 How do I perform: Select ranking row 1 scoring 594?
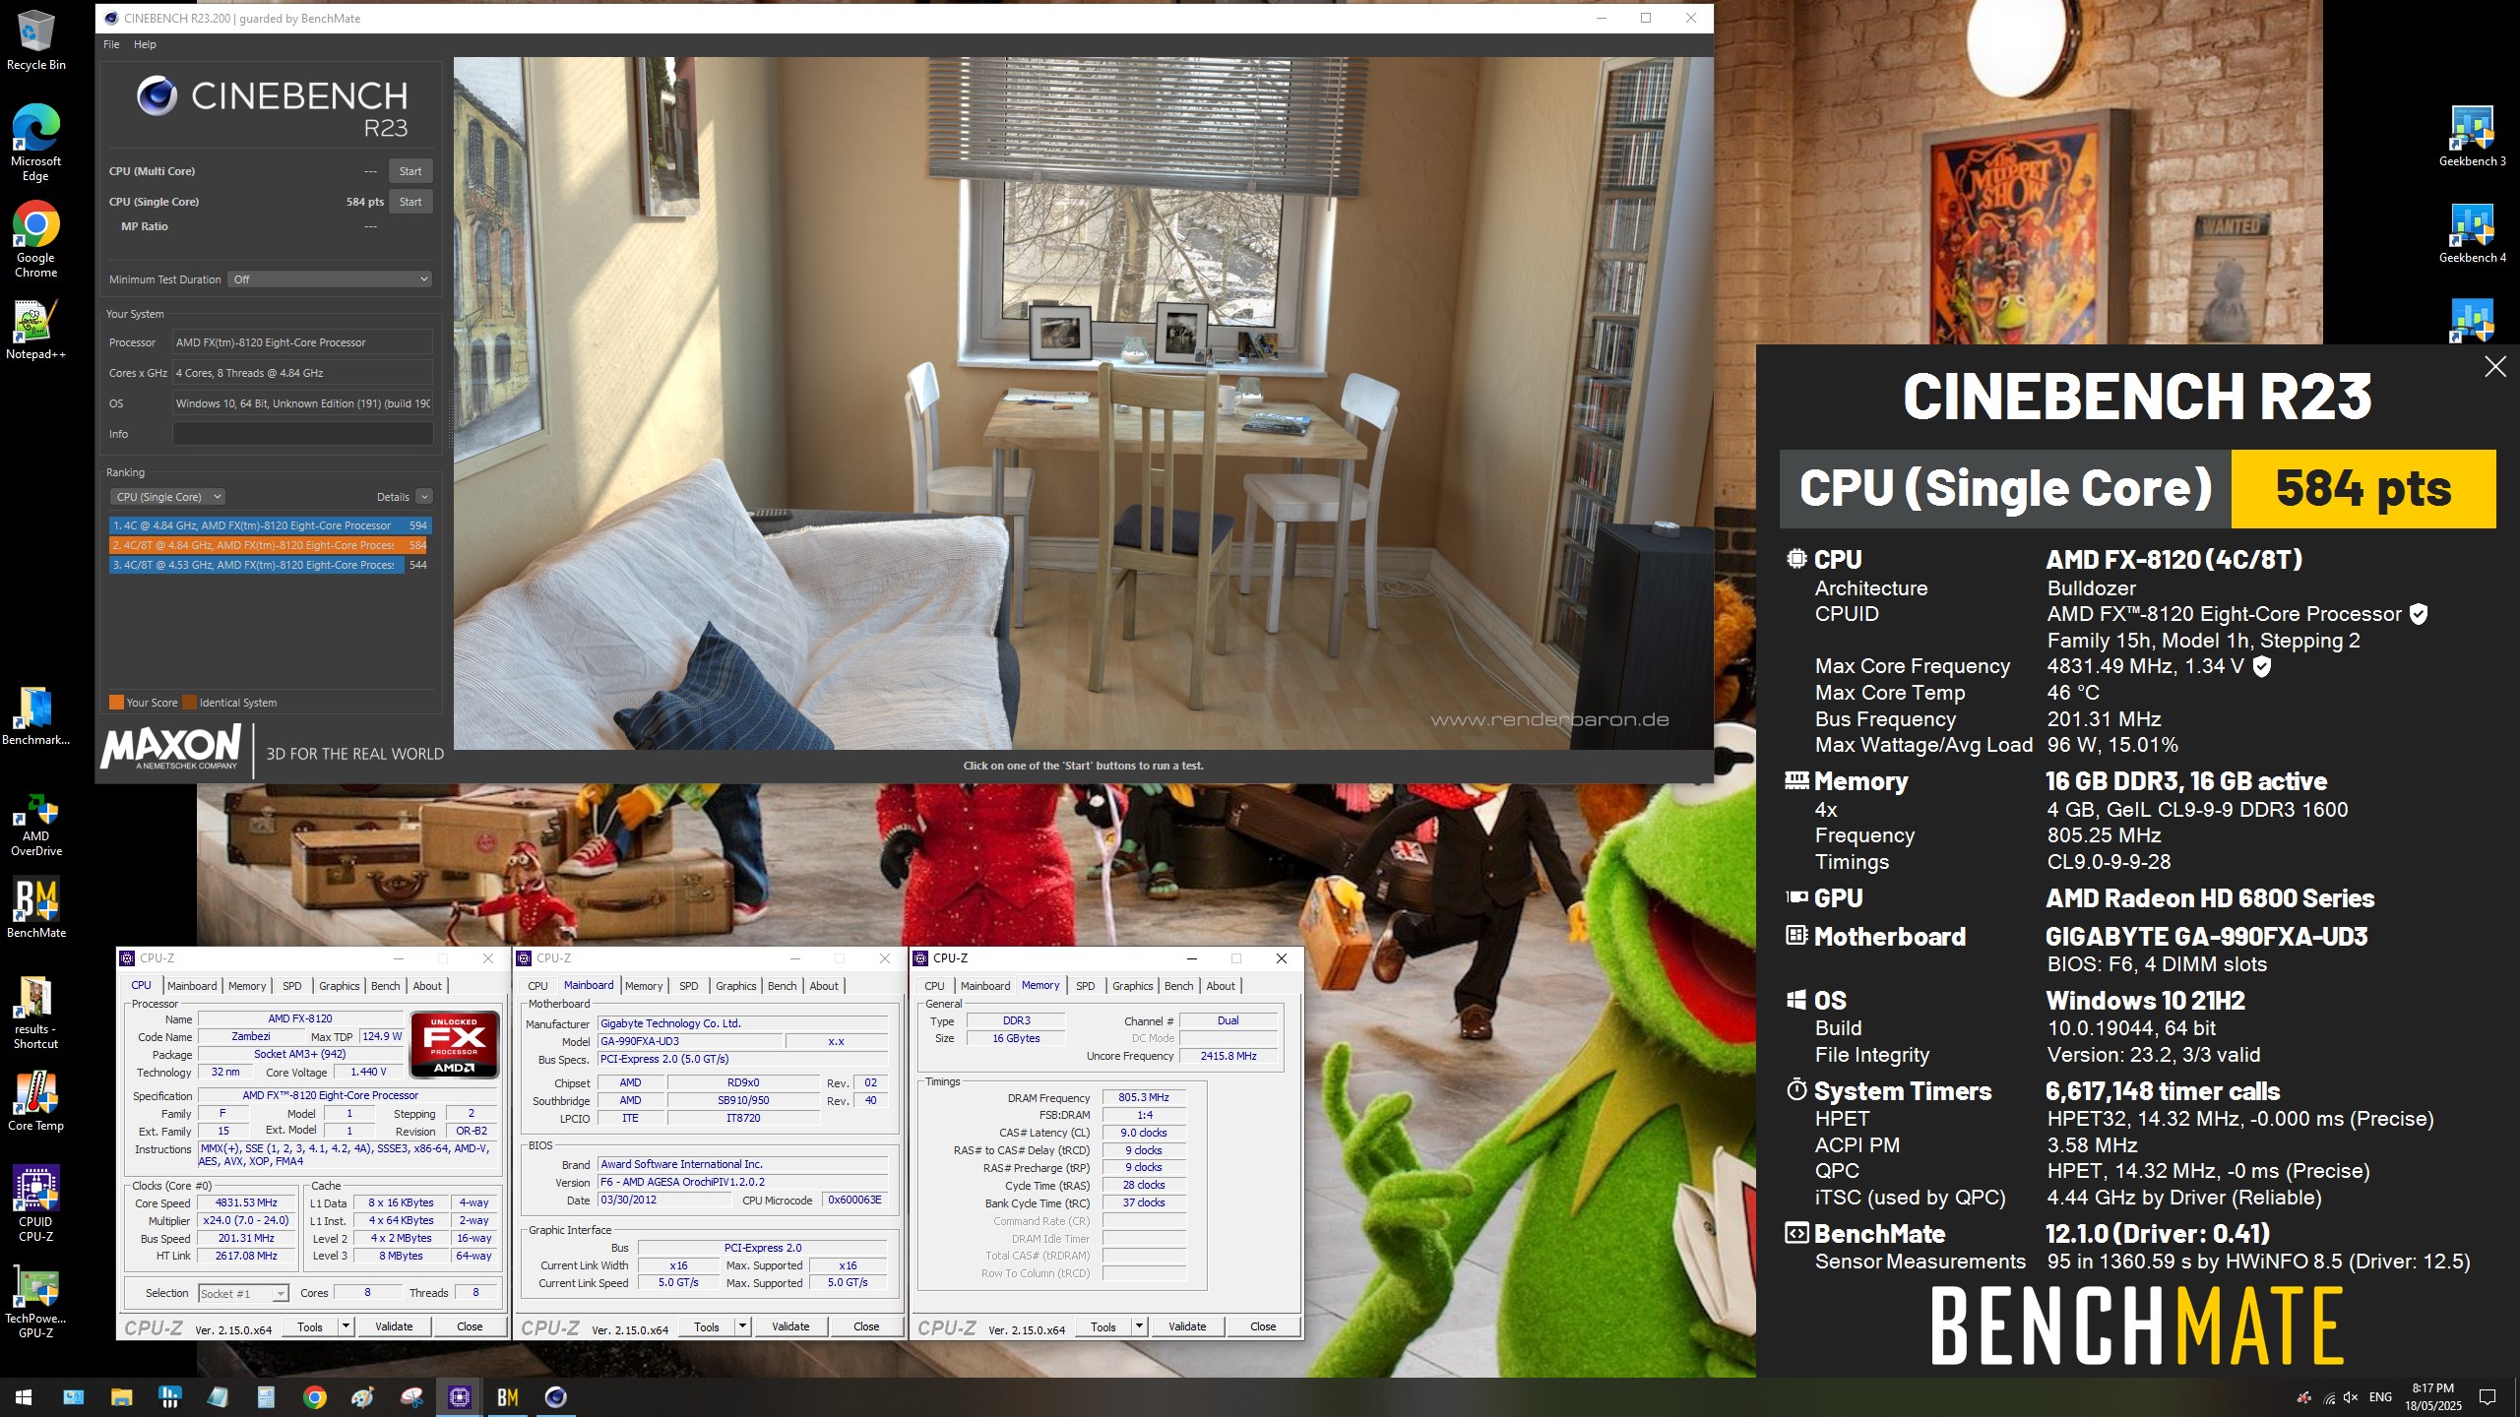pyautogui.click(x=270, y=525)
